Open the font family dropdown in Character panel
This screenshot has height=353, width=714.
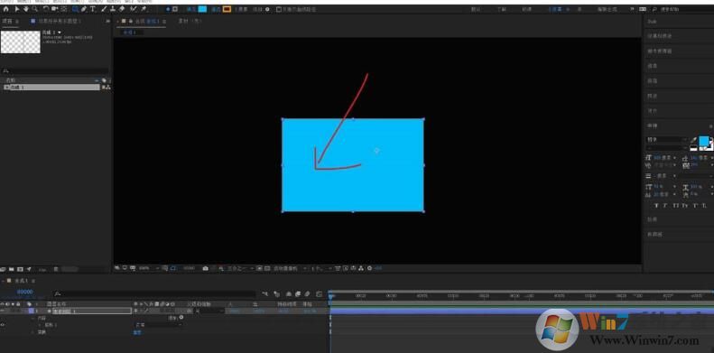pyautogui.click(x=667, y=139)
